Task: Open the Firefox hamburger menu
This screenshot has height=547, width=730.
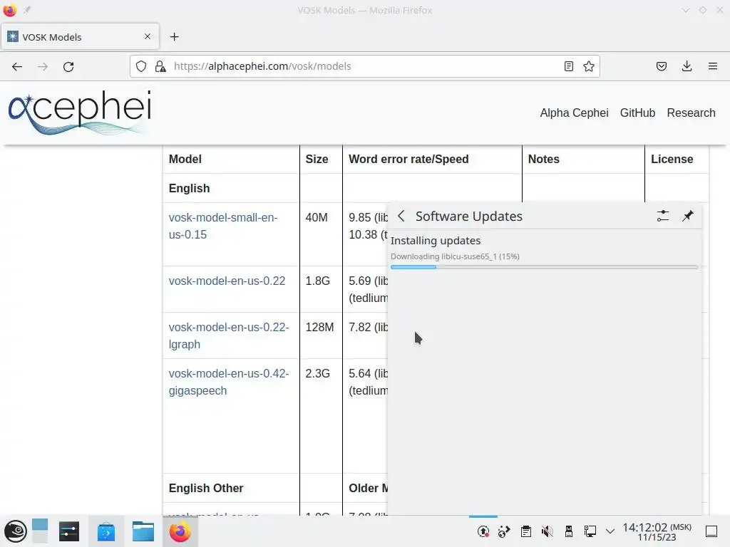Action: 713,66
